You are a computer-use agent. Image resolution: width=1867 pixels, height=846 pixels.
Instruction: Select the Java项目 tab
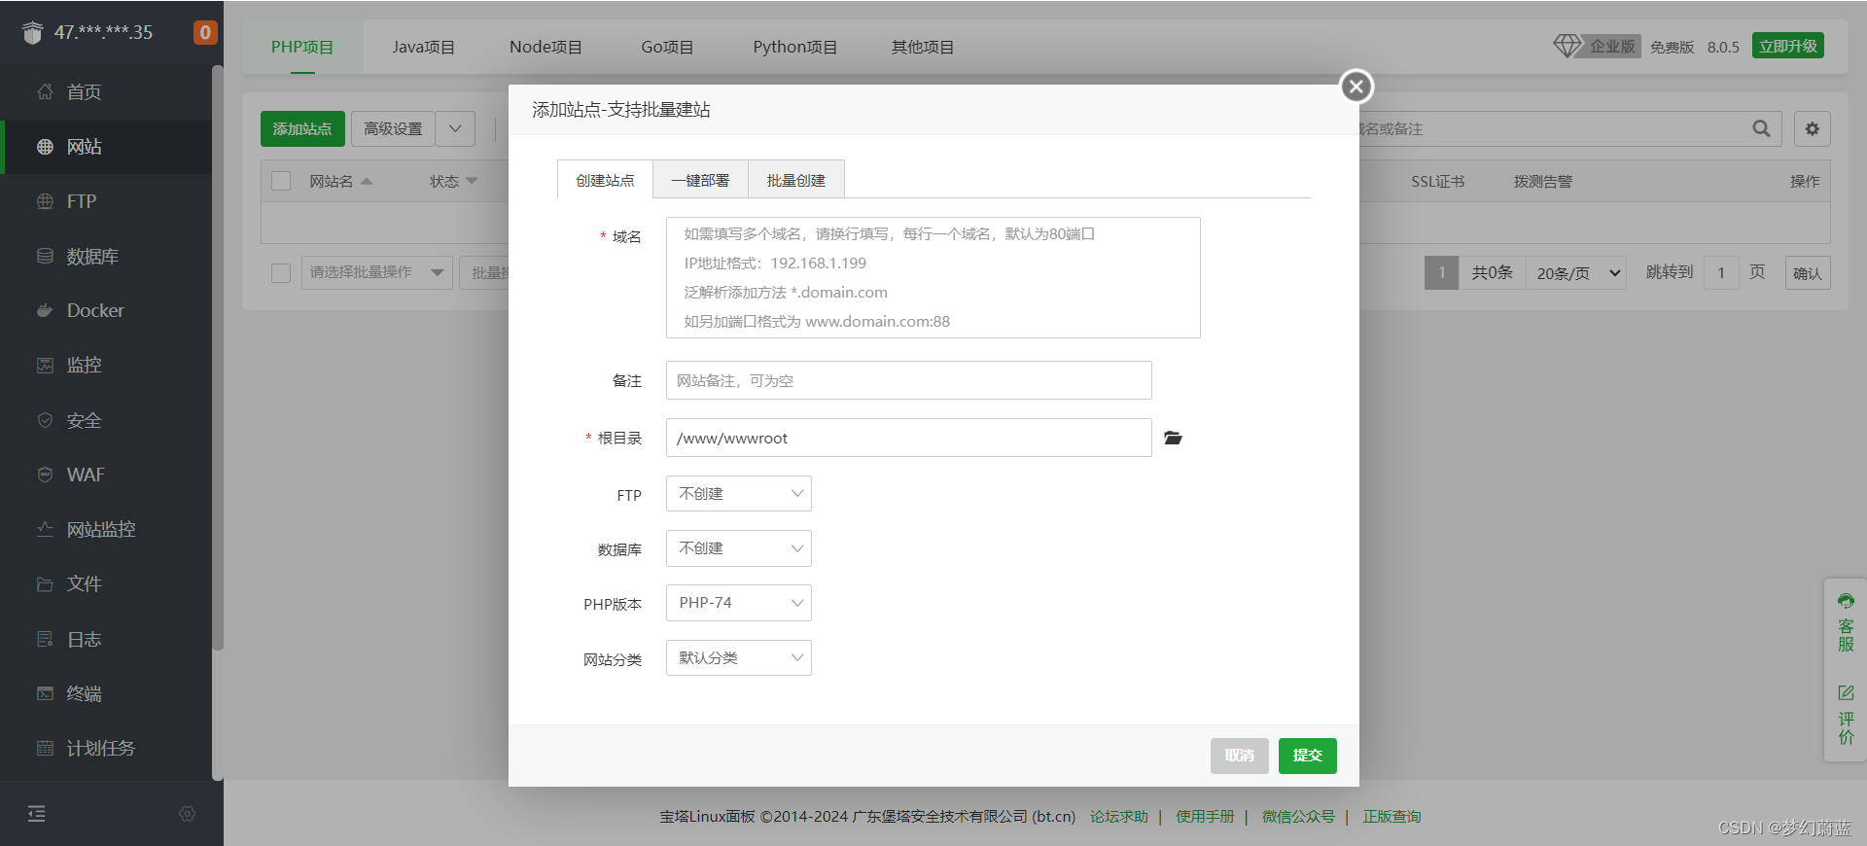coord(424,47)
